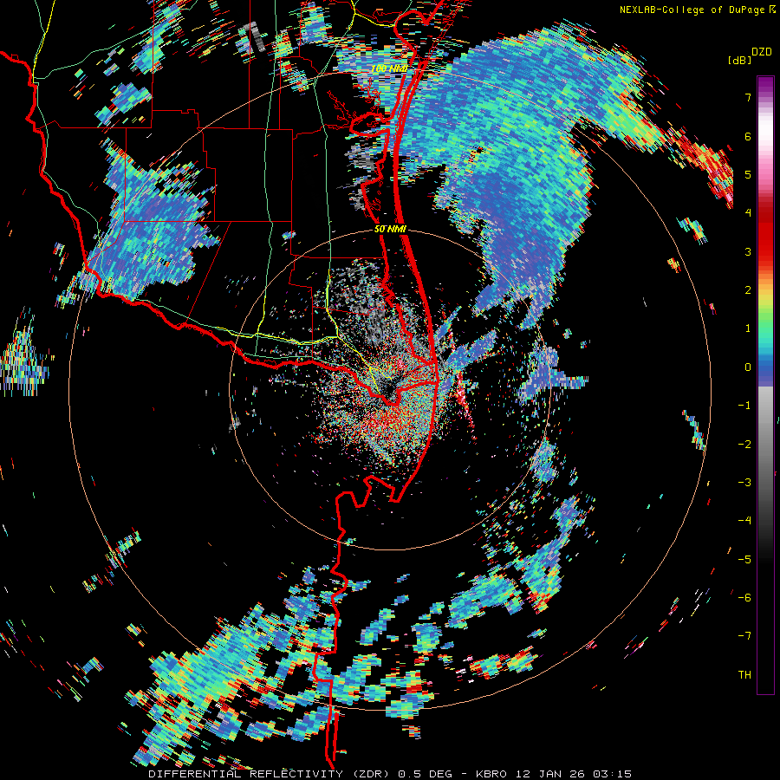Click the 4 dB value on the scale
This screenshot has width=780, height=780.
point(748,213)
